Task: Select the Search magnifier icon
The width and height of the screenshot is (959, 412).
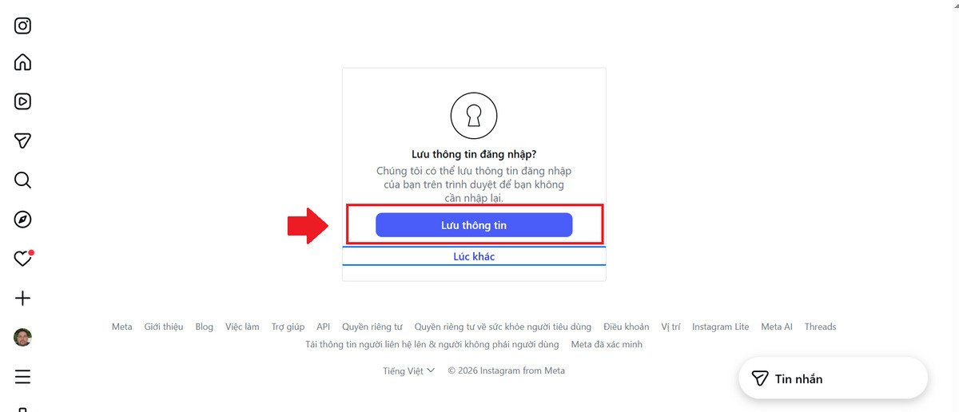Action: point(23,180)
